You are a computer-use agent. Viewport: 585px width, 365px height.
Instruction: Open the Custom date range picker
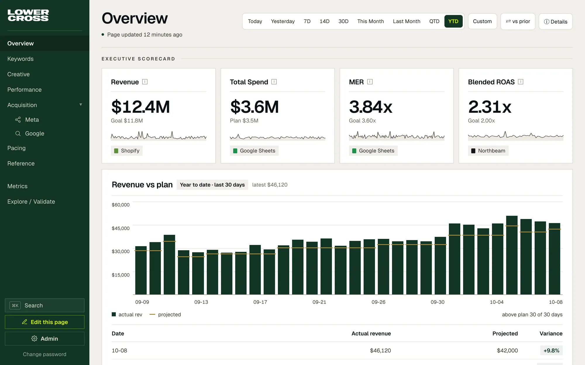pos(482,21)
